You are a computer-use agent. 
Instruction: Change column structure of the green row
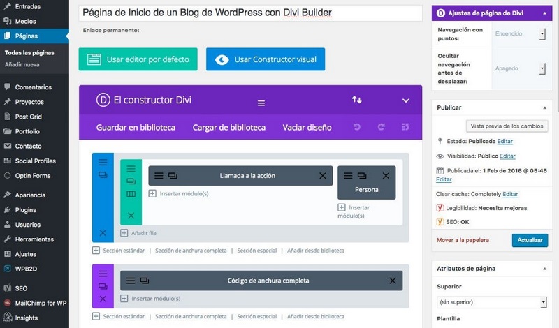coord(131,193)
